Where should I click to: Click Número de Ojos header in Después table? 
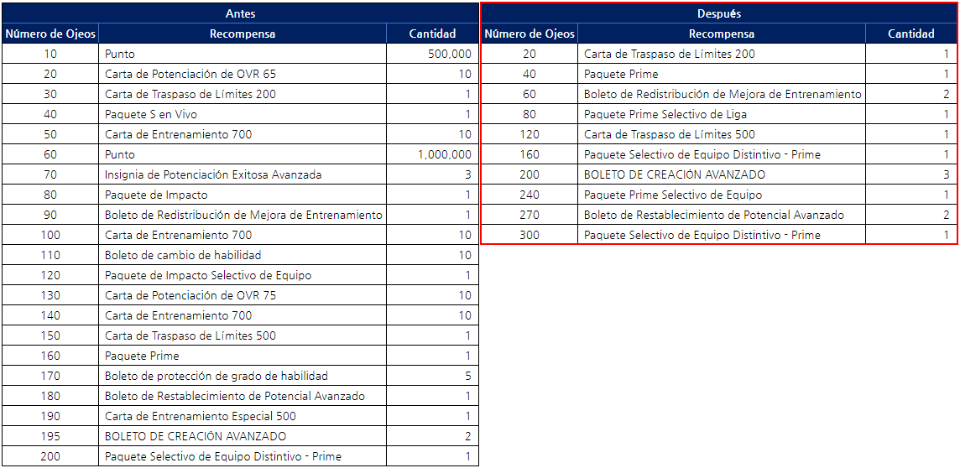coord(530,34)
